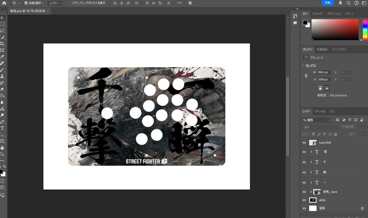
Task: Hide the all24 layer
Action: [x=304, y=200]
